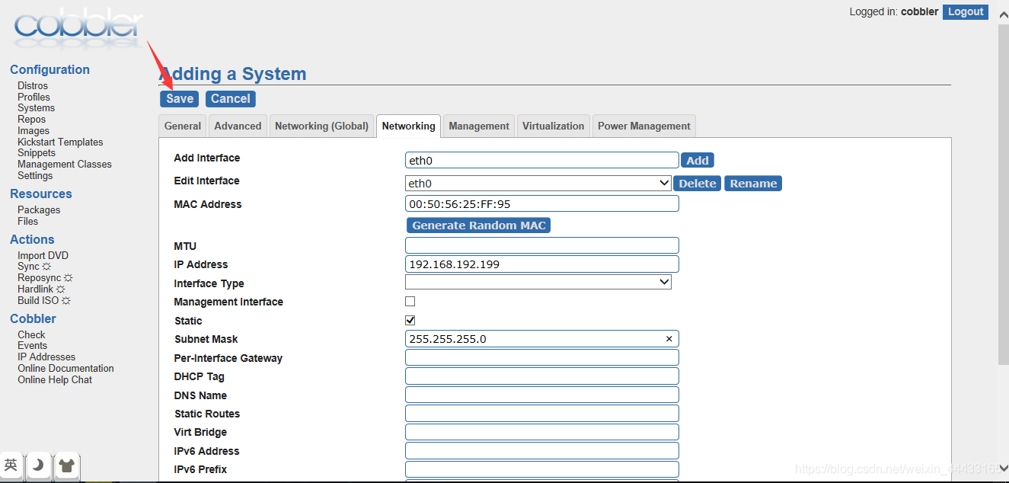Open the Edit Interface dropdown

coord(538,184)
